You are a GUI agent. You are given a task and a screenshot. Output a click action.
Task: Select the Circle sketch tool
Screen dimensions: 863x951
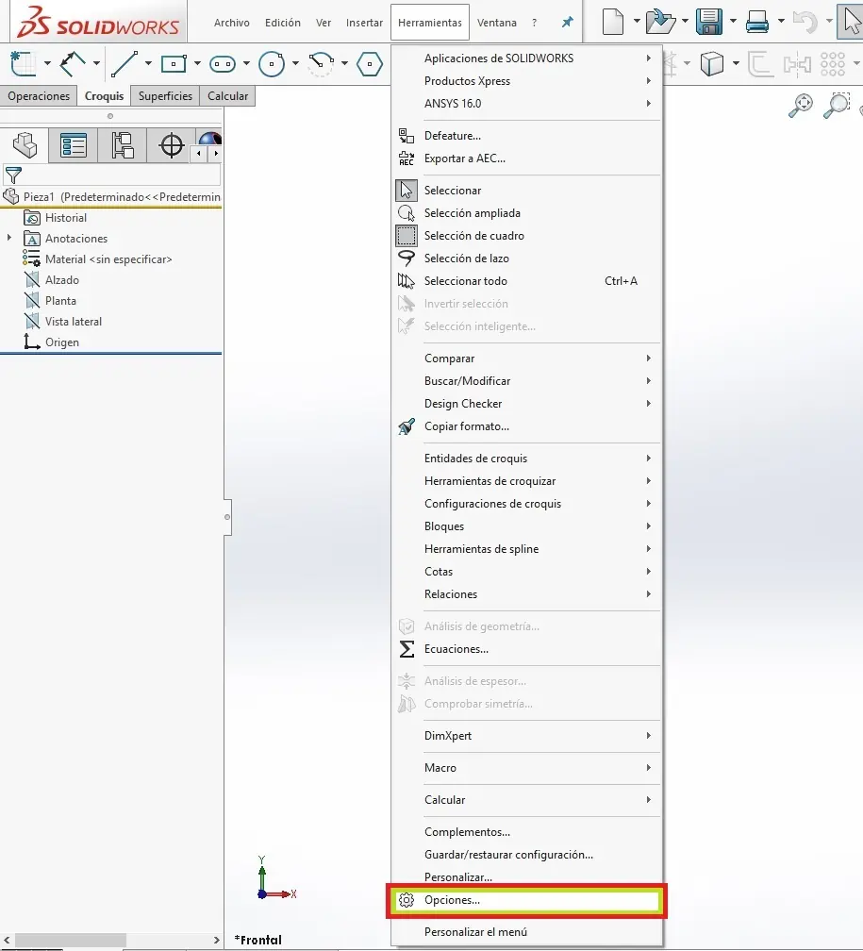pos(272,64)
